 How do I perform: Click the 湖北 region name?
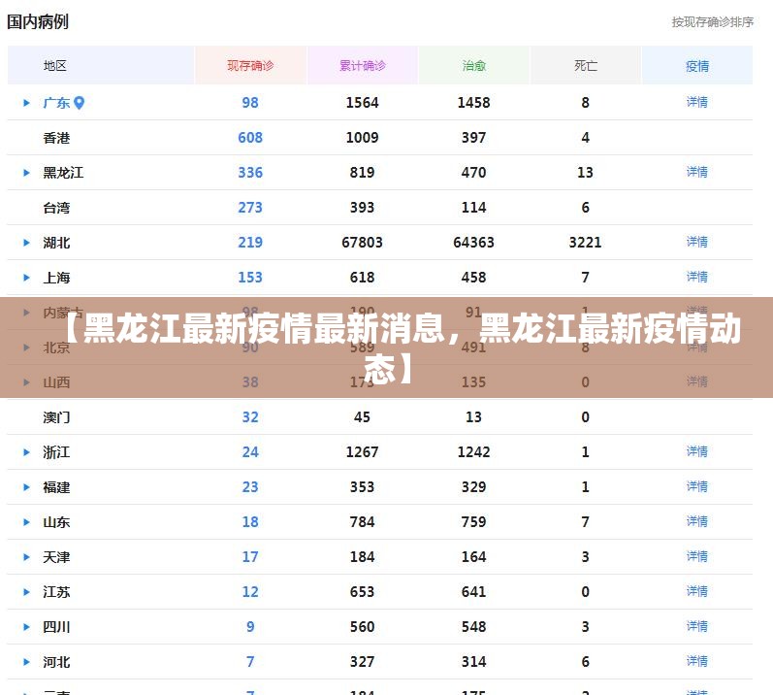(x=56, y=243)
